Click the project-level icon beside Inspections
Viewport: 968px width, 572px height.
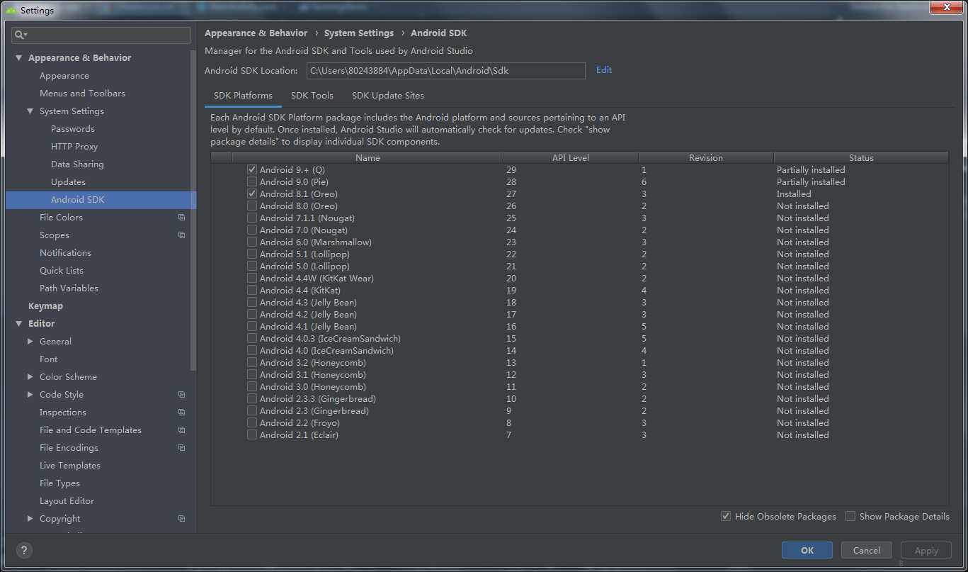coord(182,413)
